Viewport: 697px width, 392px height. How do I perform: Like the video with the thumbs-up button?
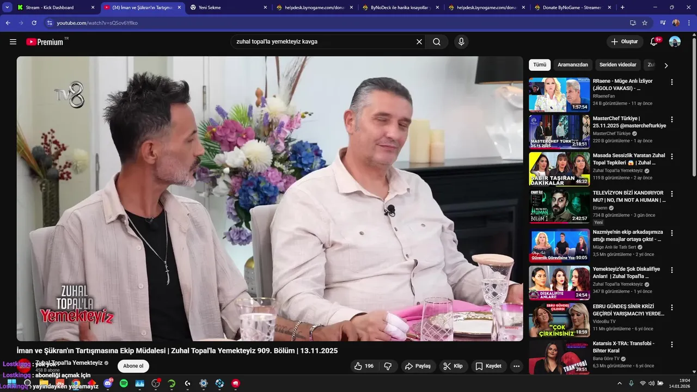pos(364,366)
